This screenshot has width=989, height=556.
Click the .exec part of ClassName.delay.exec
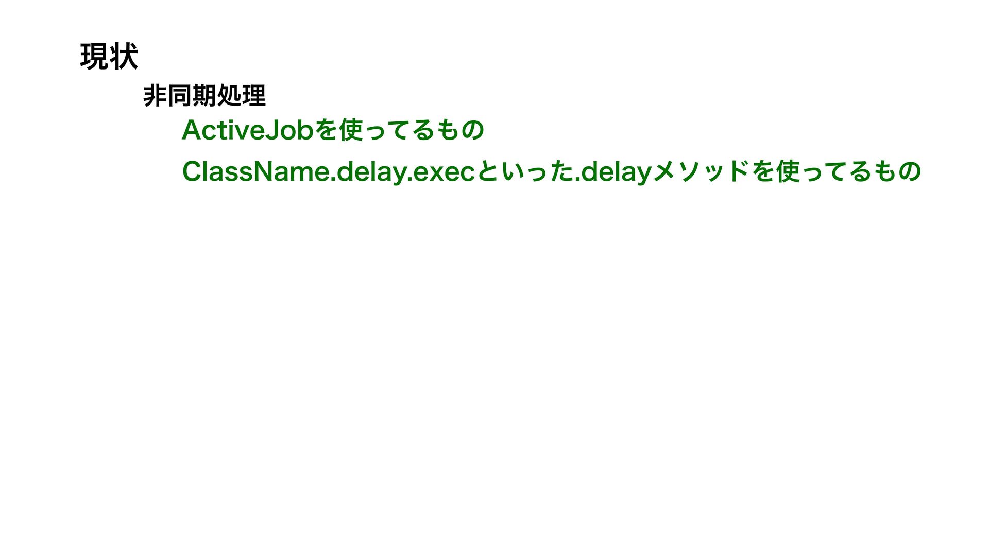[x=441, y=172]
